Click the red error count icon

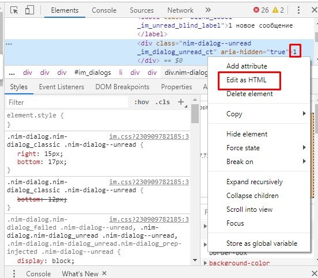coord(256,10)
